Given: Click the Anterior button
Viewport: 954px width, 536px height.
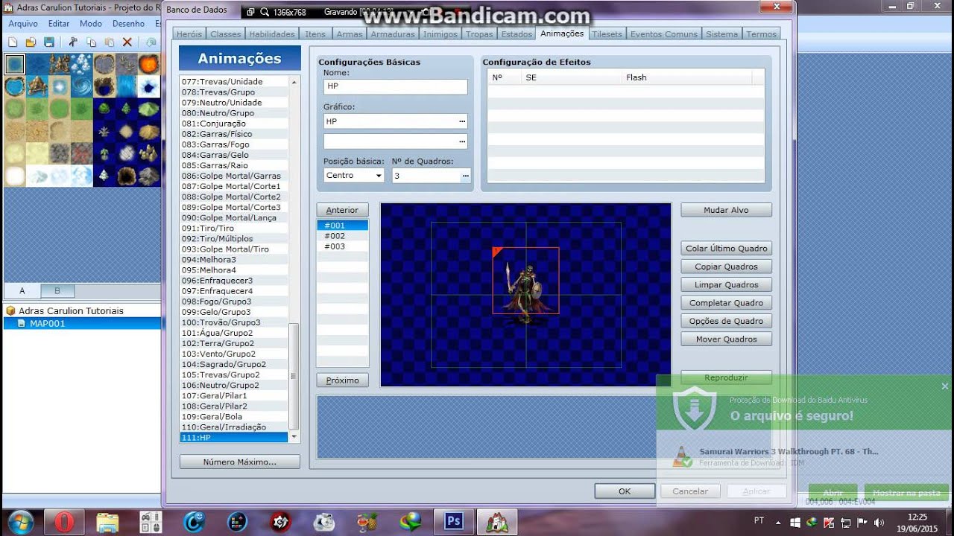Looking at the screenshot, I should [x=342, y=210].
